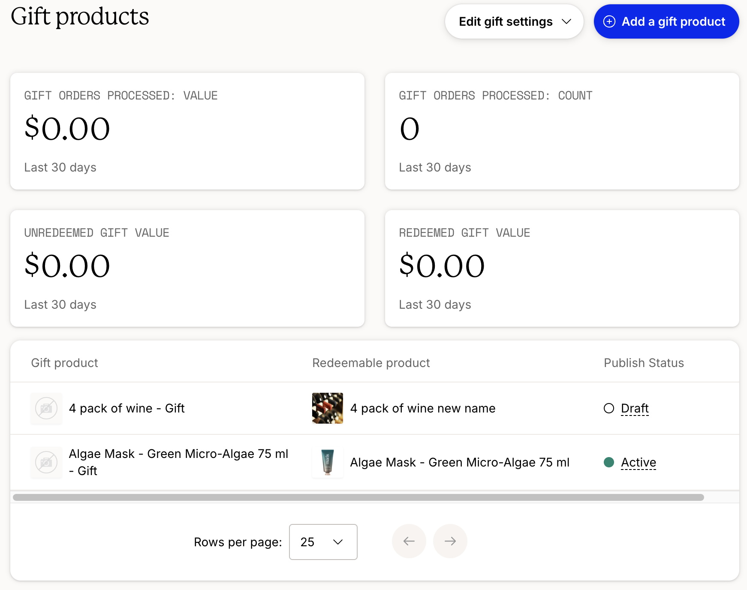Open the Edit gift settings dropdown
Viewport: 747px width, 590px height.
click(514, 21)
